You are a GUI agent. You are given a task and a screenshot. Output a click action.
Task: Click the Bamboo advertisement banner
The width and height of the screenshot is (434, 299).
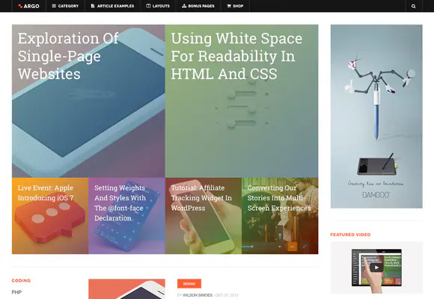[x=376, y=116]
